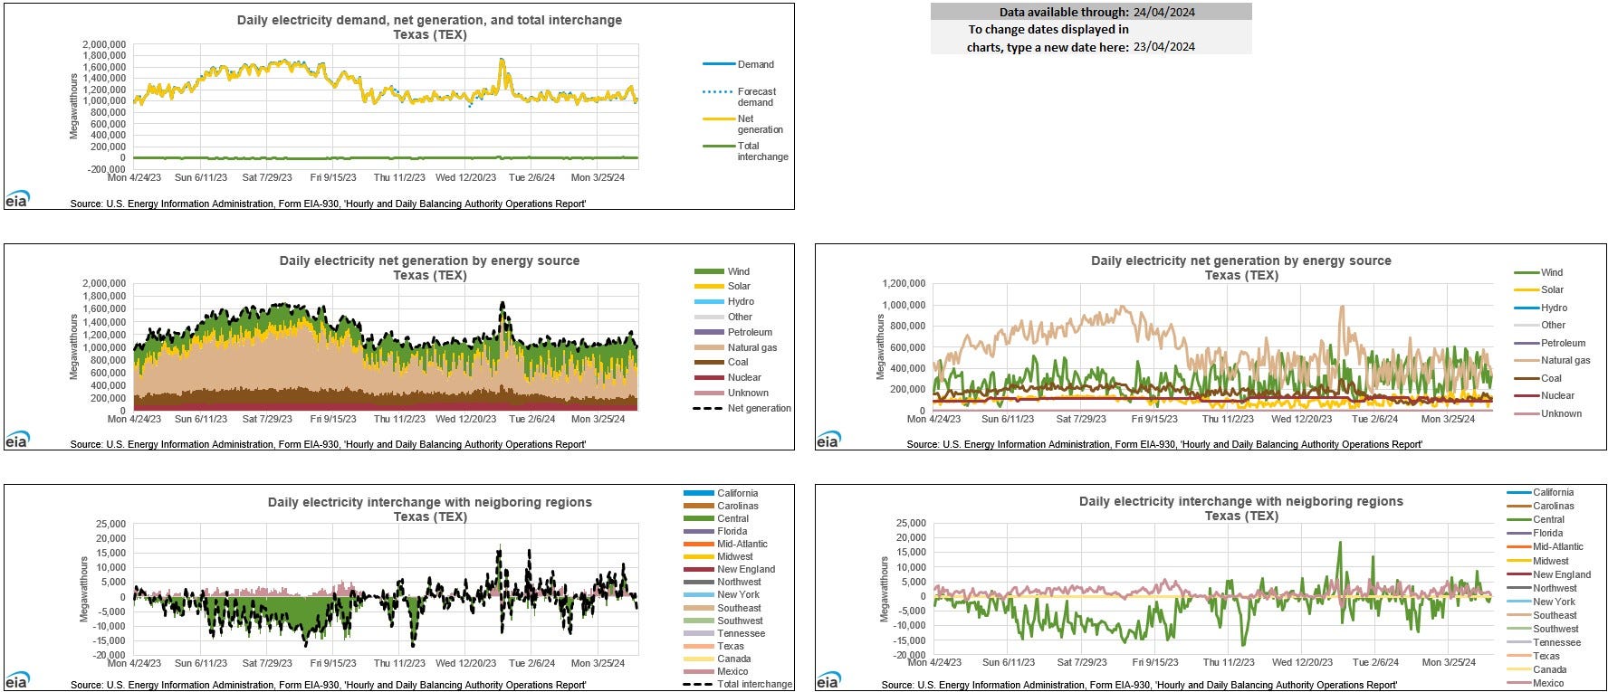The image size is (1608, 692).
Task: Click Hydro legend entry in the line generation chart
Action: (x=1540, y=308)
